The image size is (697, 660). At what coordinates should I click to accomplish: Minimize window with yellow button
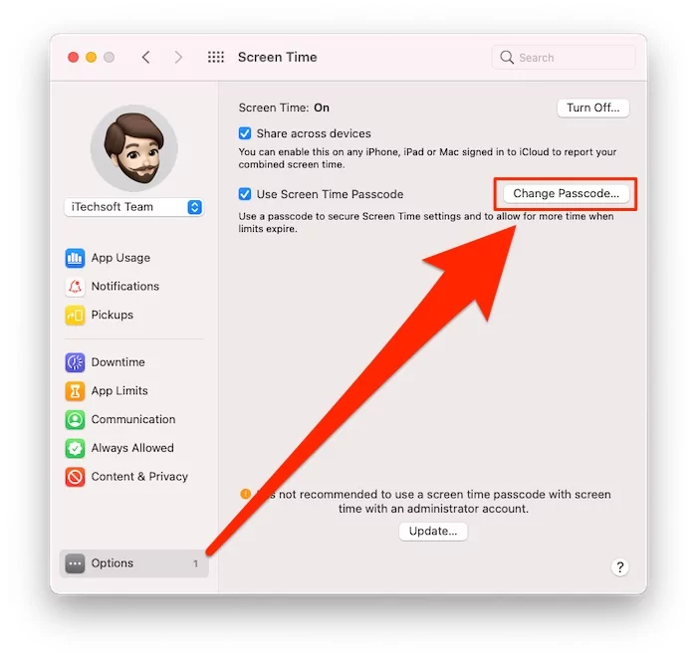[x=92, y=58]
